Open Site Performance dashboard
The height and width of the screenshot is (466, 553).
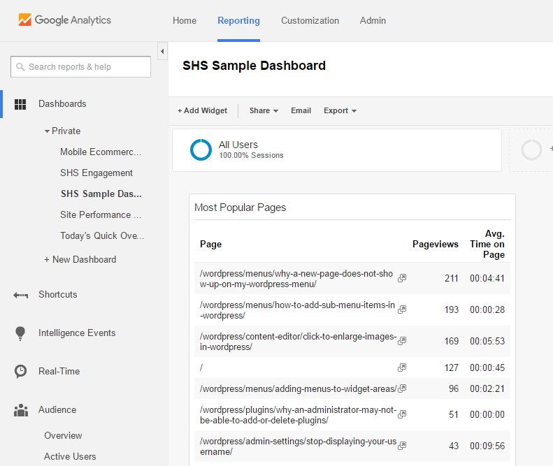click(x=101, y=214)
